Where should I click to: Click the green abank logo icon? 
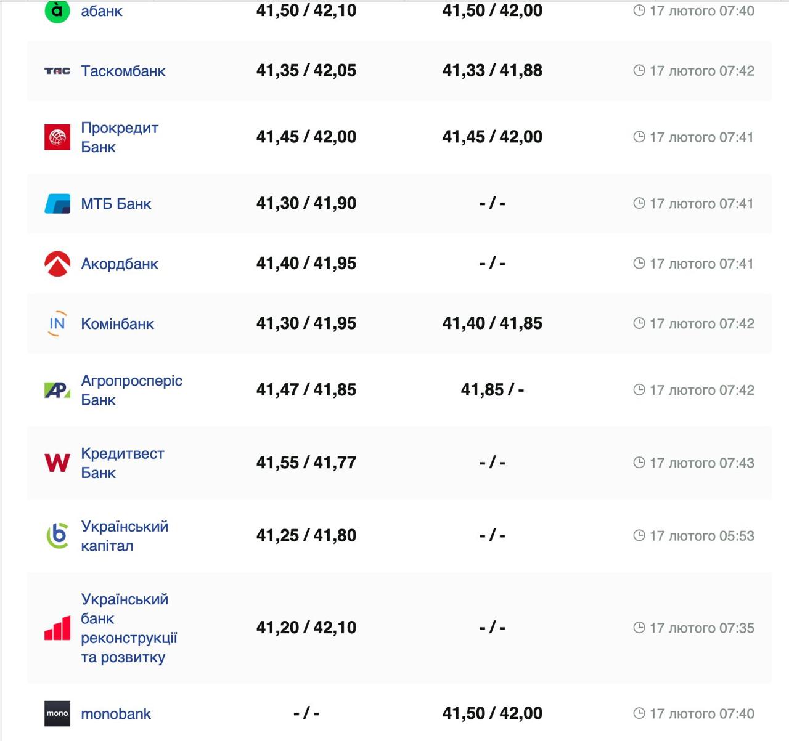(x=57, y=10)
